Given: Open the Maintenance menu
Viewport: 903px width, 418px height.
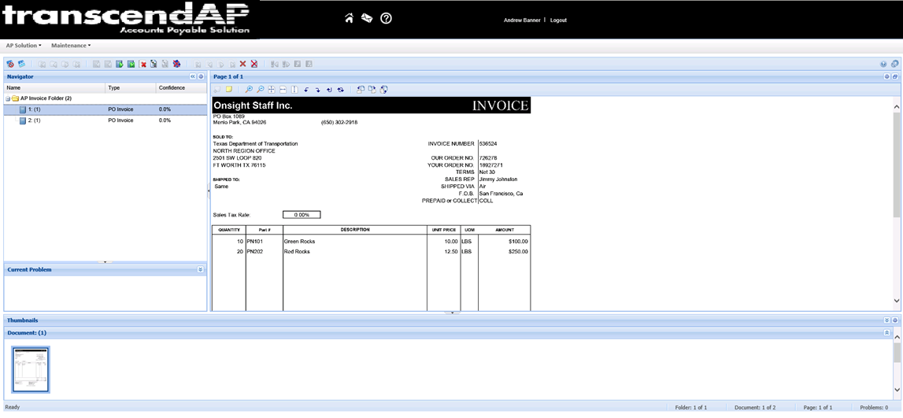Looking at the screenshot, I should click(x=71, y=45).
